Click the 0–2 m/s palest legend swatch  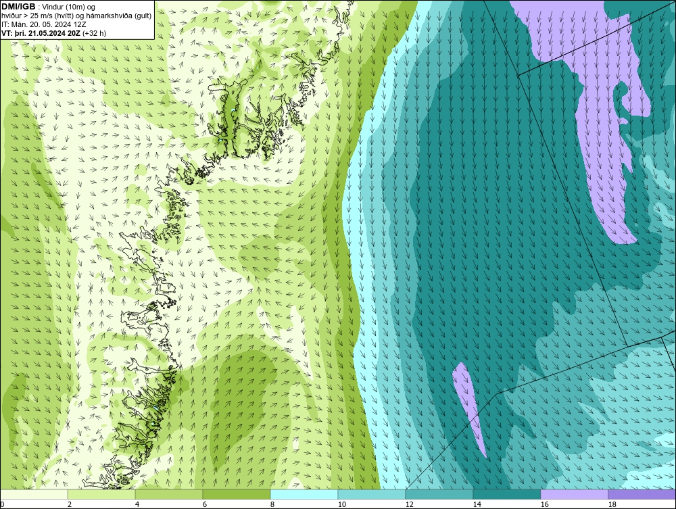click(34, 494)
